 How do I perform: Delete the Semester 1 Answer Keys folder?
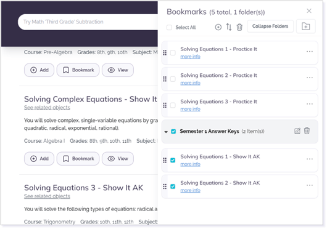click(307, 131)
